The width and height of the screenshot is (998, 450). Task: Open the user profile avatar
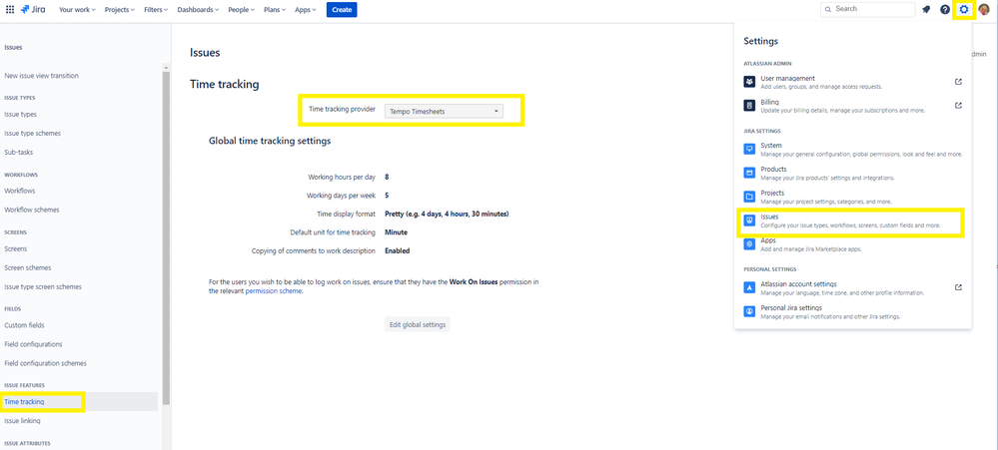[x=984, y=10]
